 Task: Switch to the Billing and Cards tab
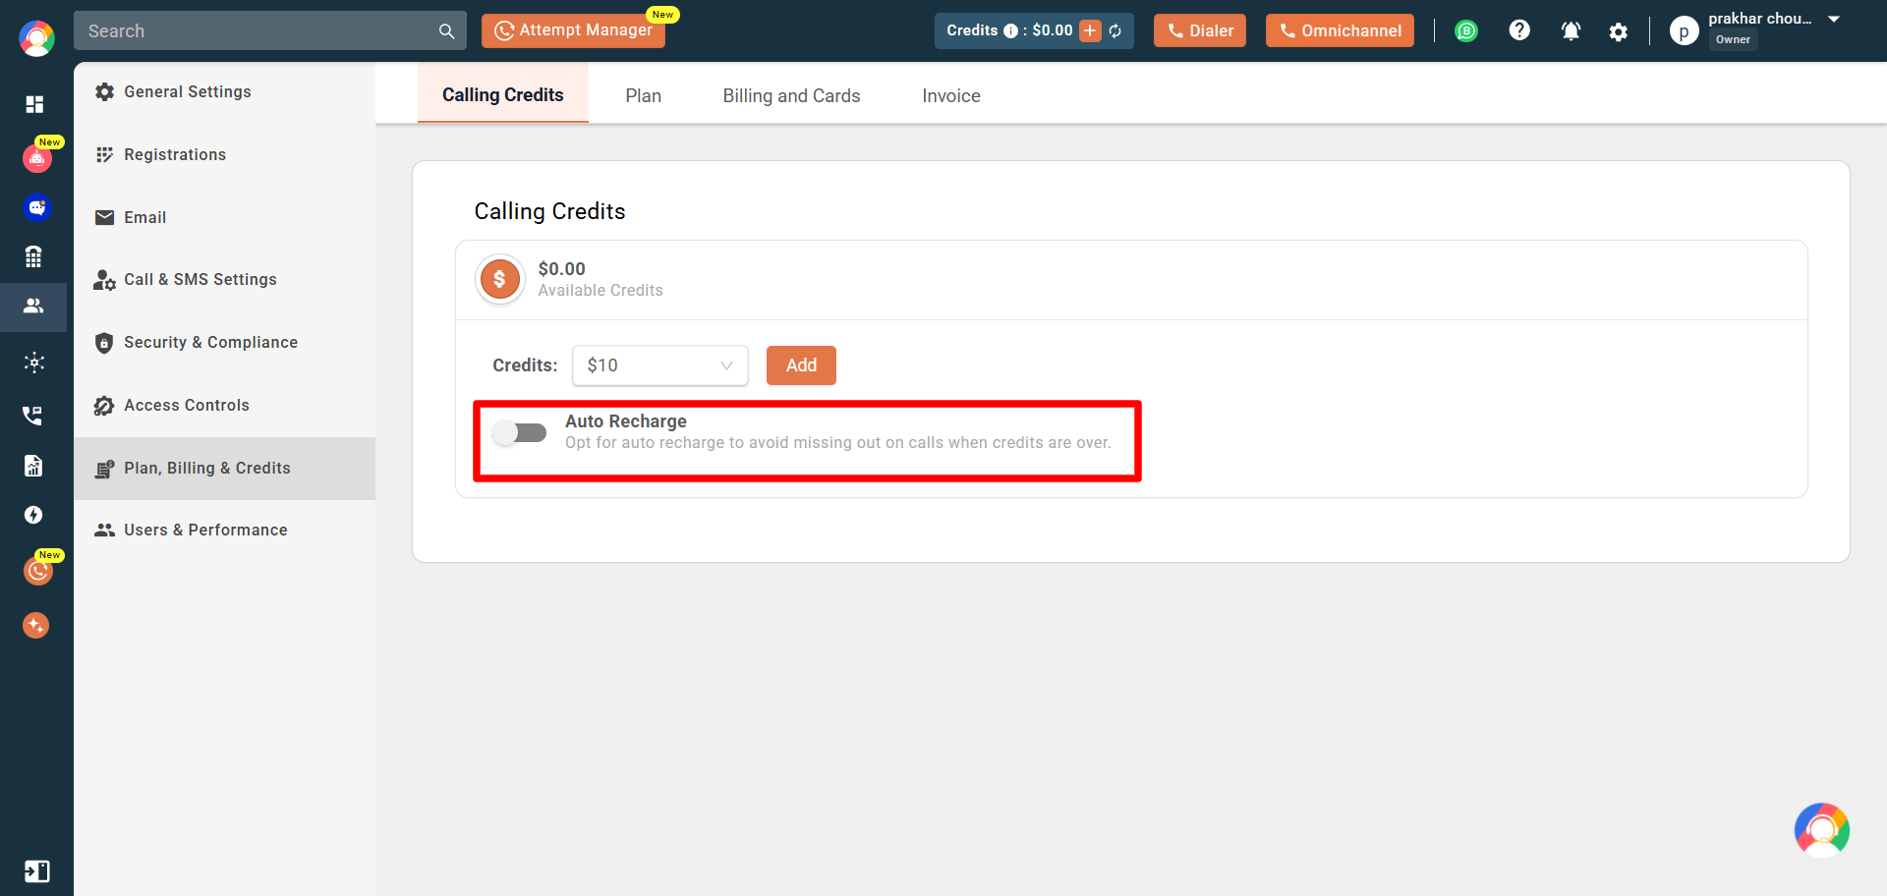click(x=792, y=95)
